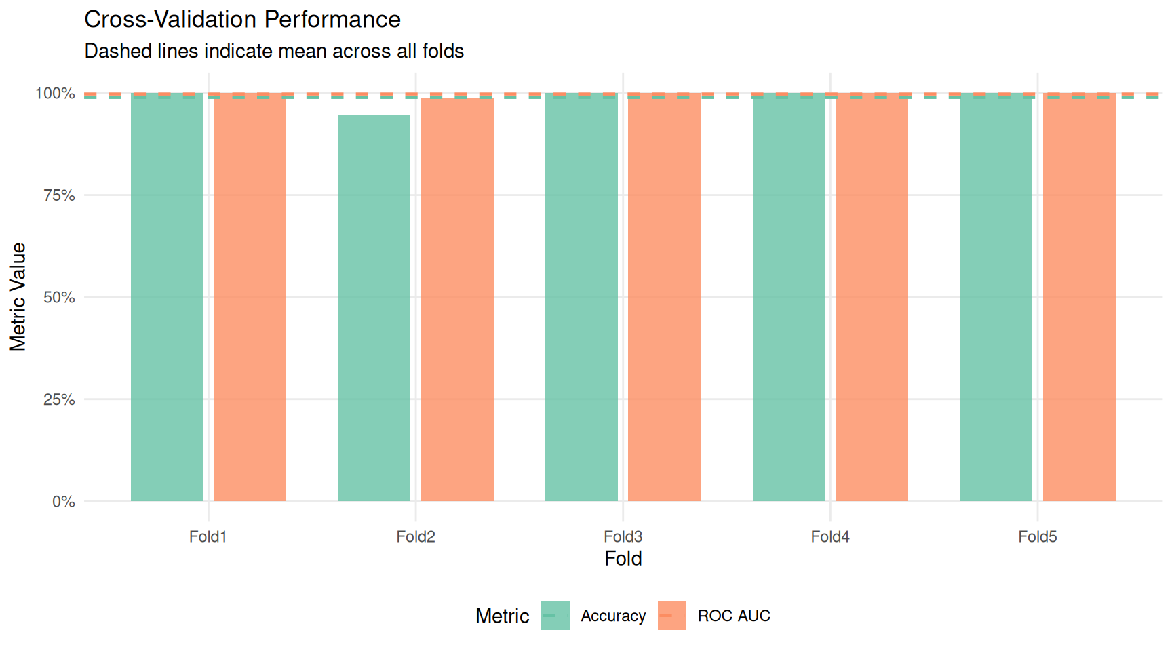Screen dimensions: 1172x651
Task: Click the Fold5 x-axis tick label
Action: [x=1037, y=537]
